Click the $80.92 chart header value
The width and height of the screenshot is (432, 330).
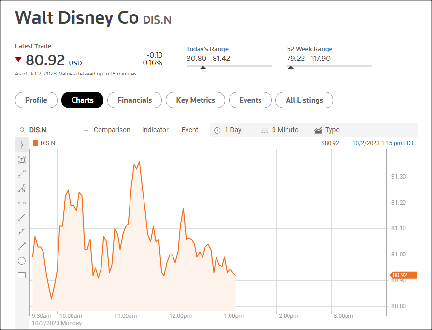point(330,143)
